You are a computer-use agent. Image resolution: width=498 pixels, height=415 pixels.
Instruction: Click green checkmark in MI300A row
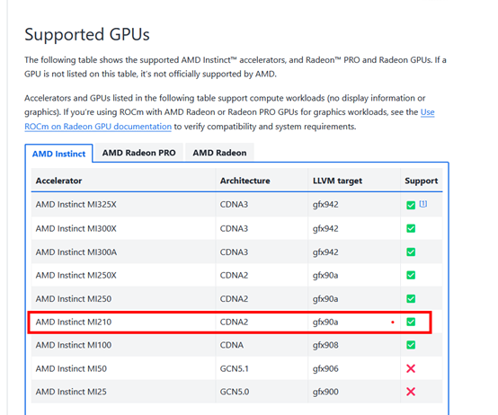tap(411, 252)
